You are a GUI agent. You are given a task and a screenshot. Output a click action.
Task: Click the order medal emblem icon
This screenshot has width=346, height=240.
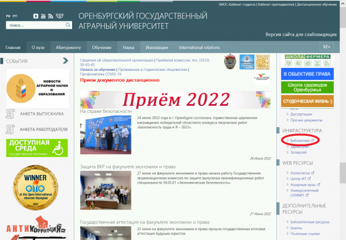pos(230,62)
